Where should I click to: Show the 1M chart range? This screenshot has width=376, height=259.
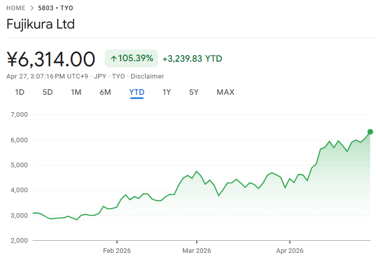point(76,92)
